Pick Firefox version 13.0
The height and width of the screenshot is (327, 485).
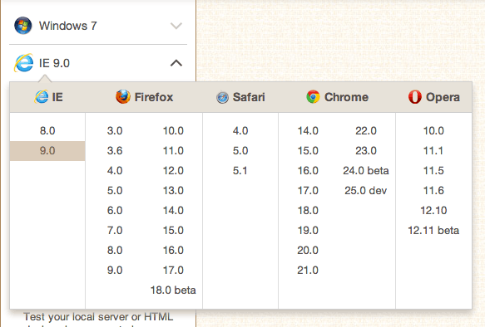pyautogui.click(x=173, y=191)
